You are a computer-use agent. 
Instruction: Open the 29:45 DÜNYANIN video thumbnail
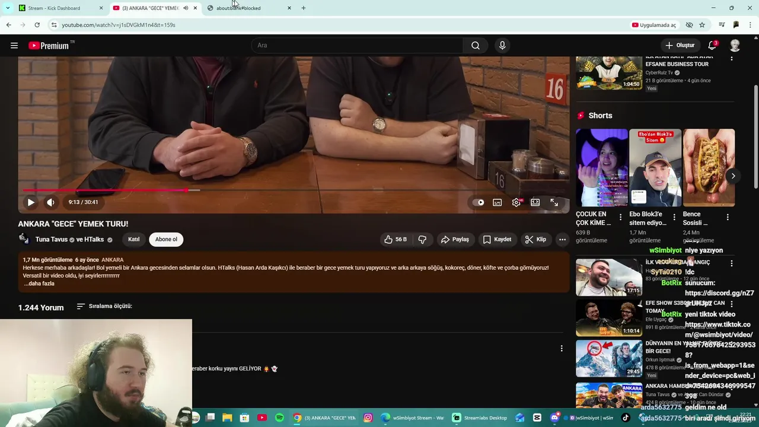point(608,359)
